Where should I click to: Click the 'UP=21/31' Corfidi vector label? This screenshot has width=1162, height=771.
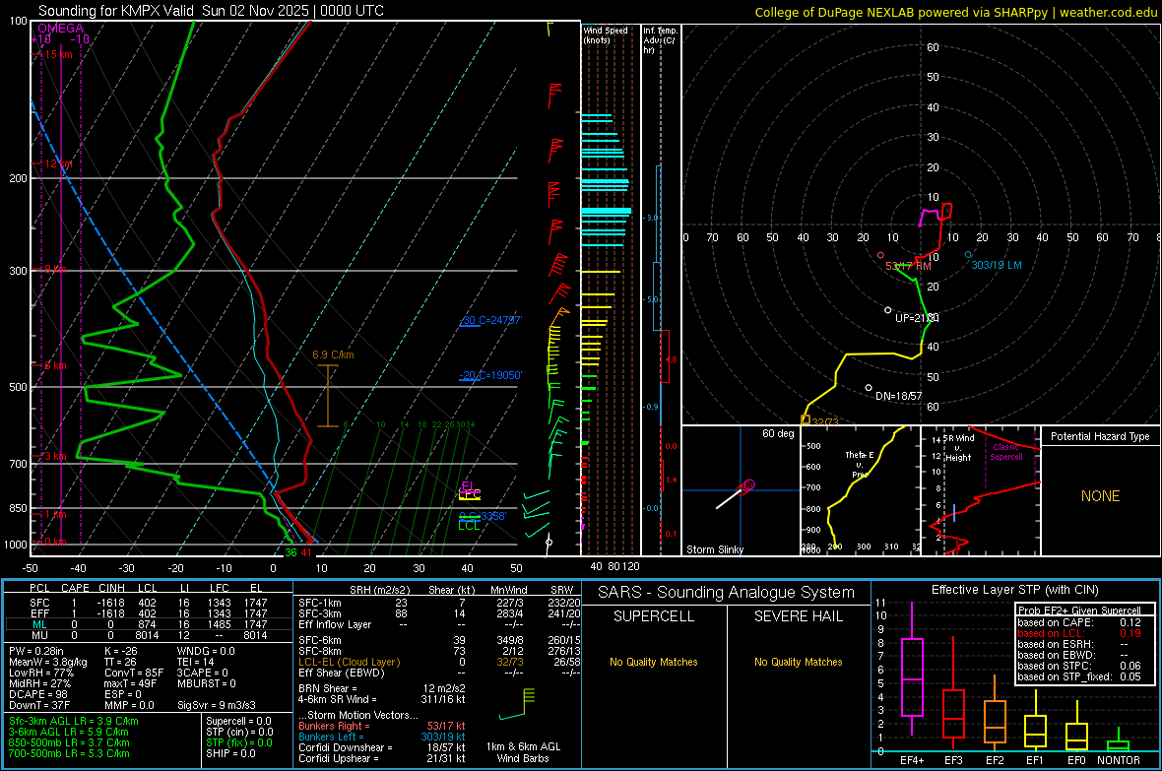click(x=916, y=317)
